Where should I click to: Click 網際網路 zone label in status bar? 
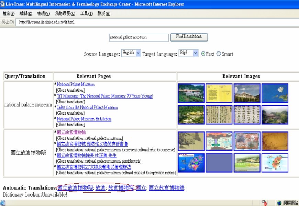click(x=290, y=203)
